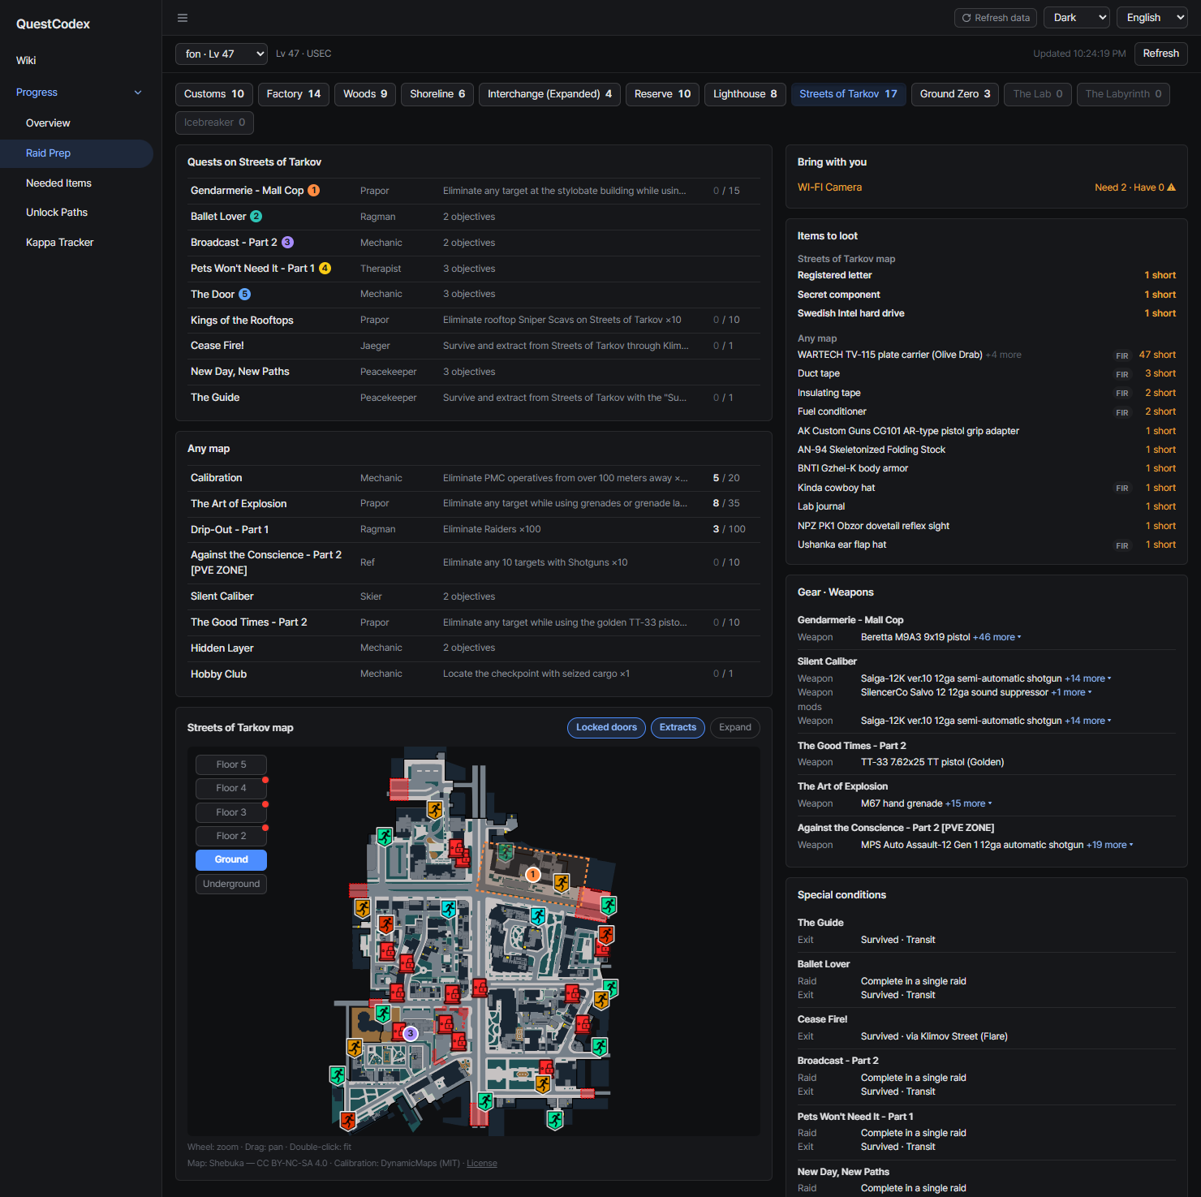Click teal badge 2 next to Ballet Lover
Image resolution: width=1201 pixels, height=1197 pixels.
(x=256, y=217)
